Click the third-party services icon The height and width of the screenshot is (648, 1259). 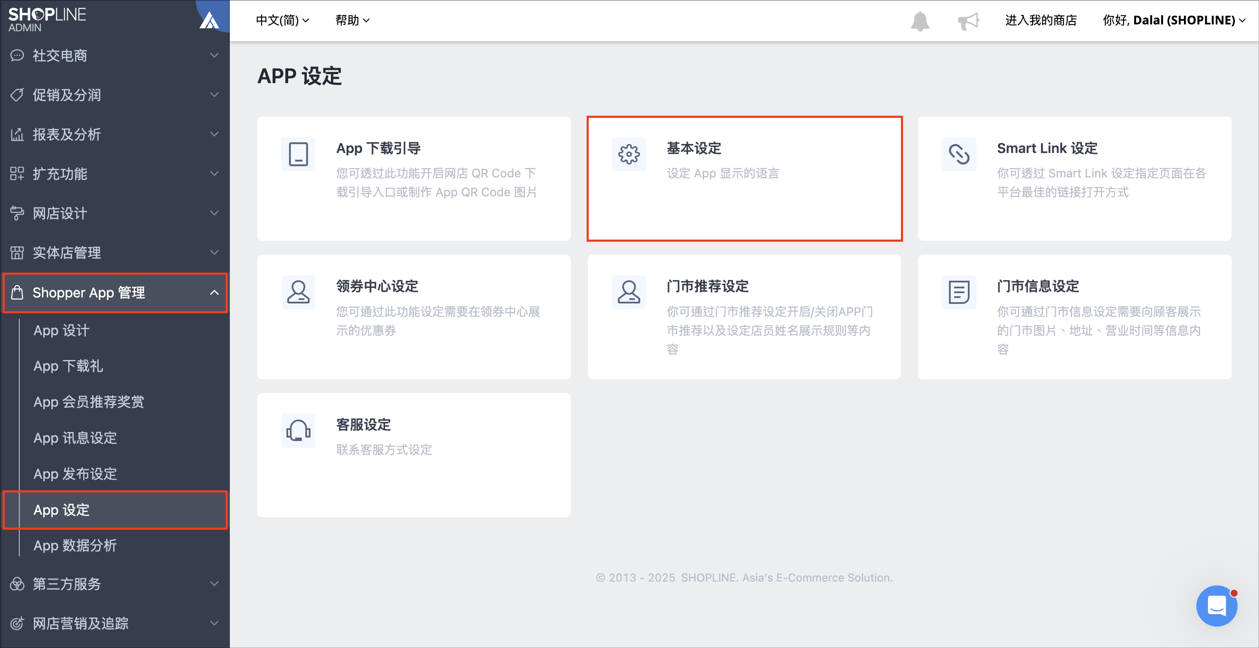tap(17, 584)
